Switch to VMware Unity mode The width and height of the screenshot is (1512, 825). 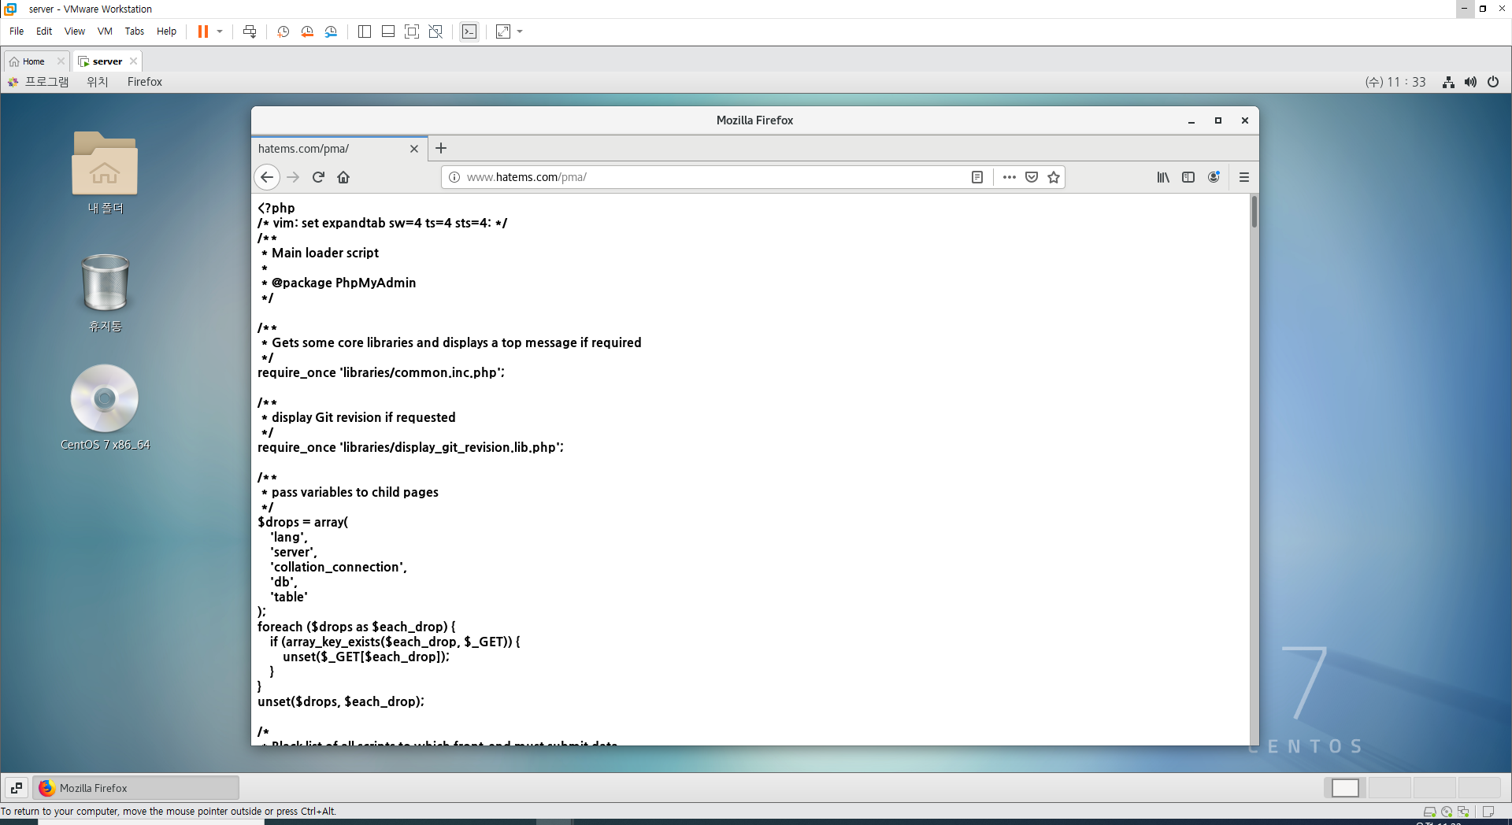click(x=435, y=31)
